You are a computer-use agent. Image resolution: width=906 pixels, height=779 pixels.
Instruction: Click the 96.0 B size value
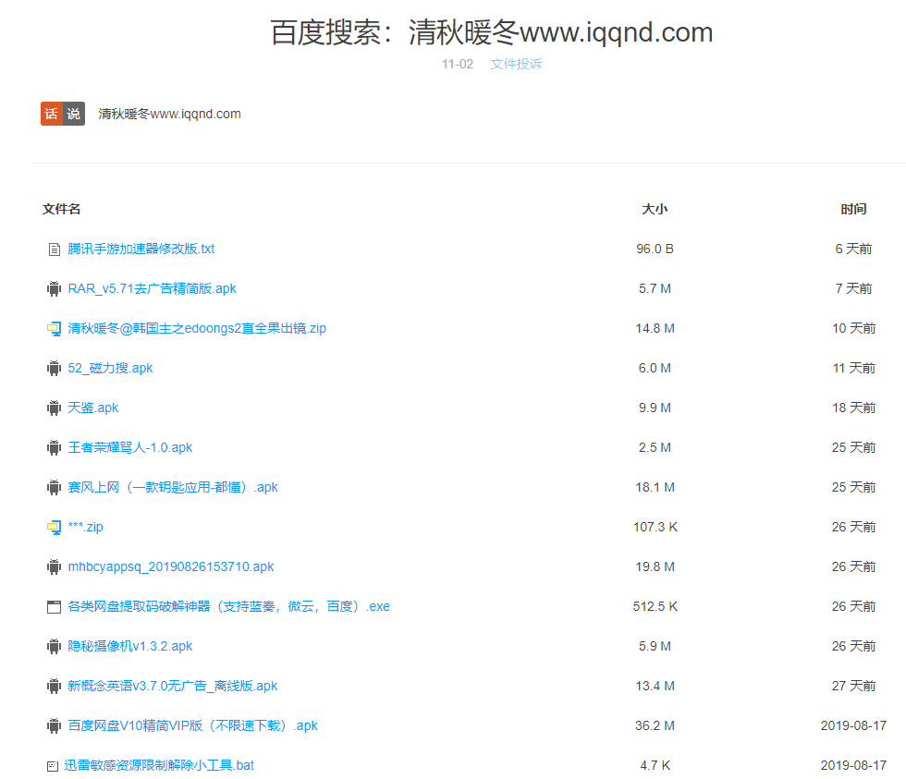(x=655, y=249)
